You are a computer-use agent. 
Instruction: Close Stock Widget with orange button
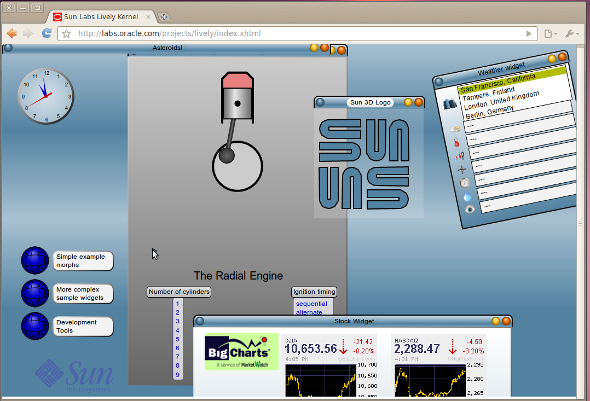coord(506,321)
